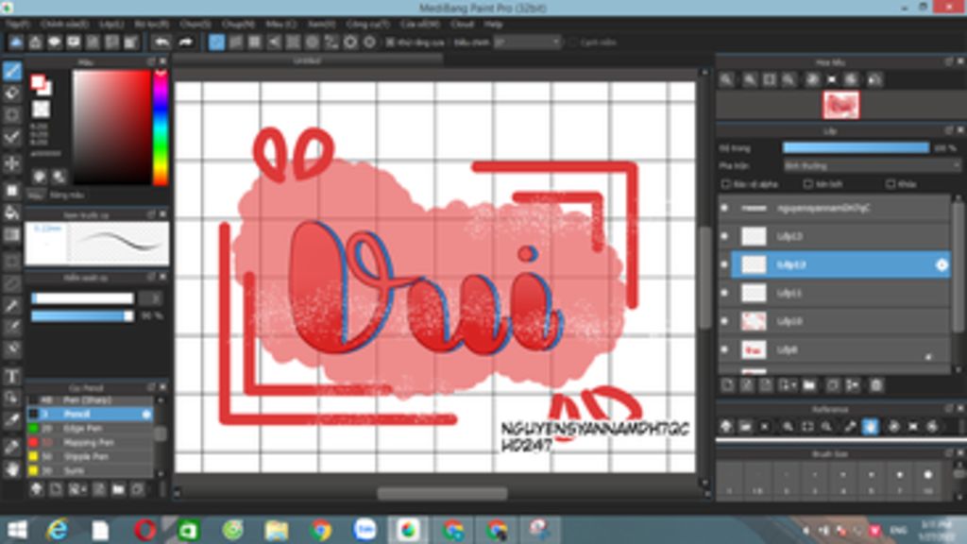Click the rainbow hue bar
Screen dimensions: 967x544
[x=161, y=127]
